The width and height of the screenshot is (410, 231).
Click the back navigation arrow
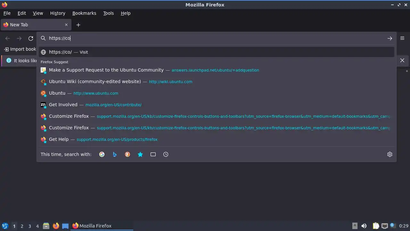8,38
